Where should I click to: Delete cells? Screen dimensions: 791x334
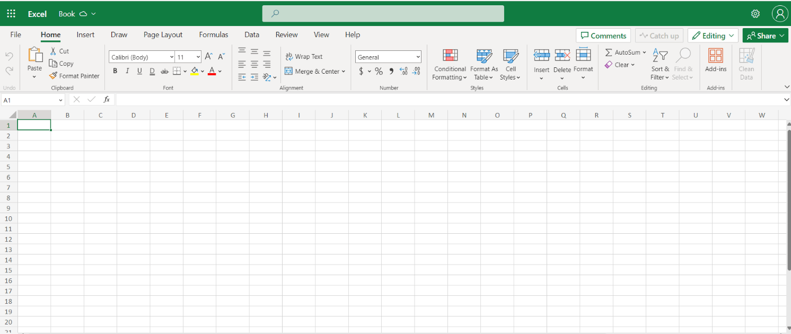click(x=562, y=65)
